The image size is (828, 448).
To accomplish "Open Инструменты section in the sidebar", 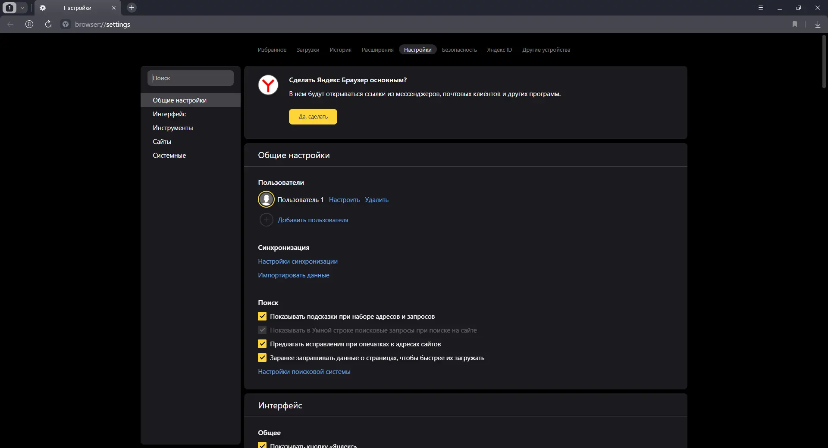I will [x=191, y=128].
